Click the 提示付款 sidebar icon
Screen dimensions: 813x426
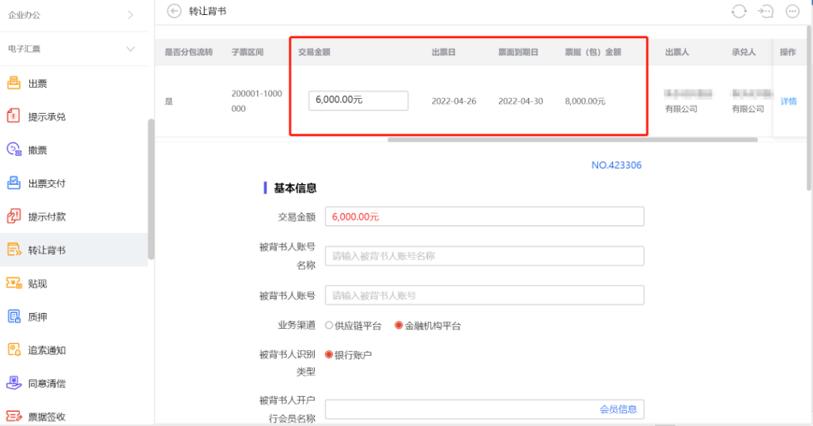tap(13, 216)
